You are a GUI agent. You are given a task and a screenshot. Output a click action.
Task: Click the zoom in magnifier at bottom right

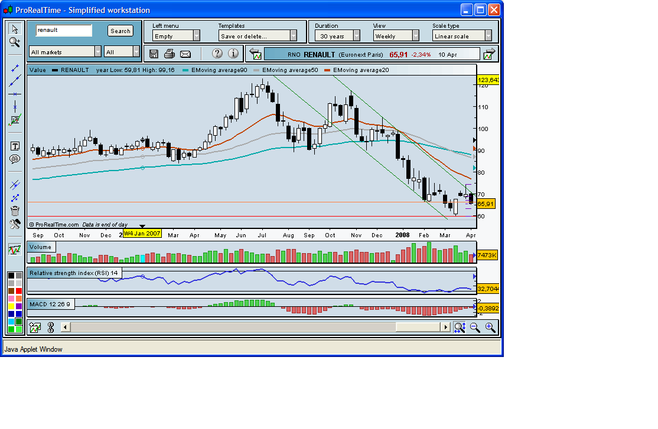click(490, 327)
